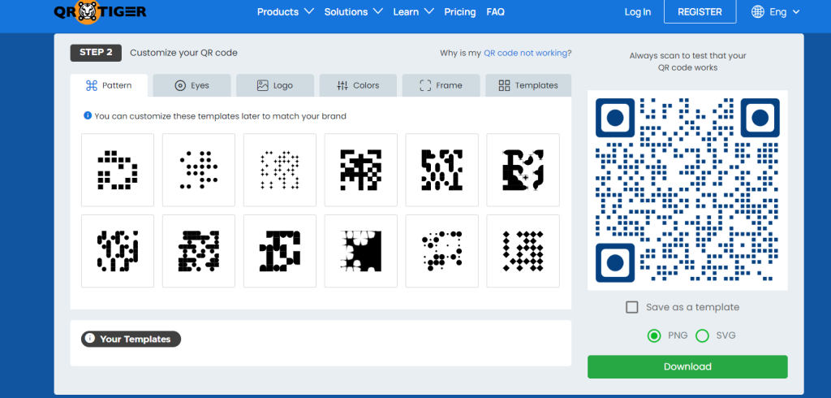Expand the Learn menu
Viewport: 831px width, 398px height.
tap(413, 11)
